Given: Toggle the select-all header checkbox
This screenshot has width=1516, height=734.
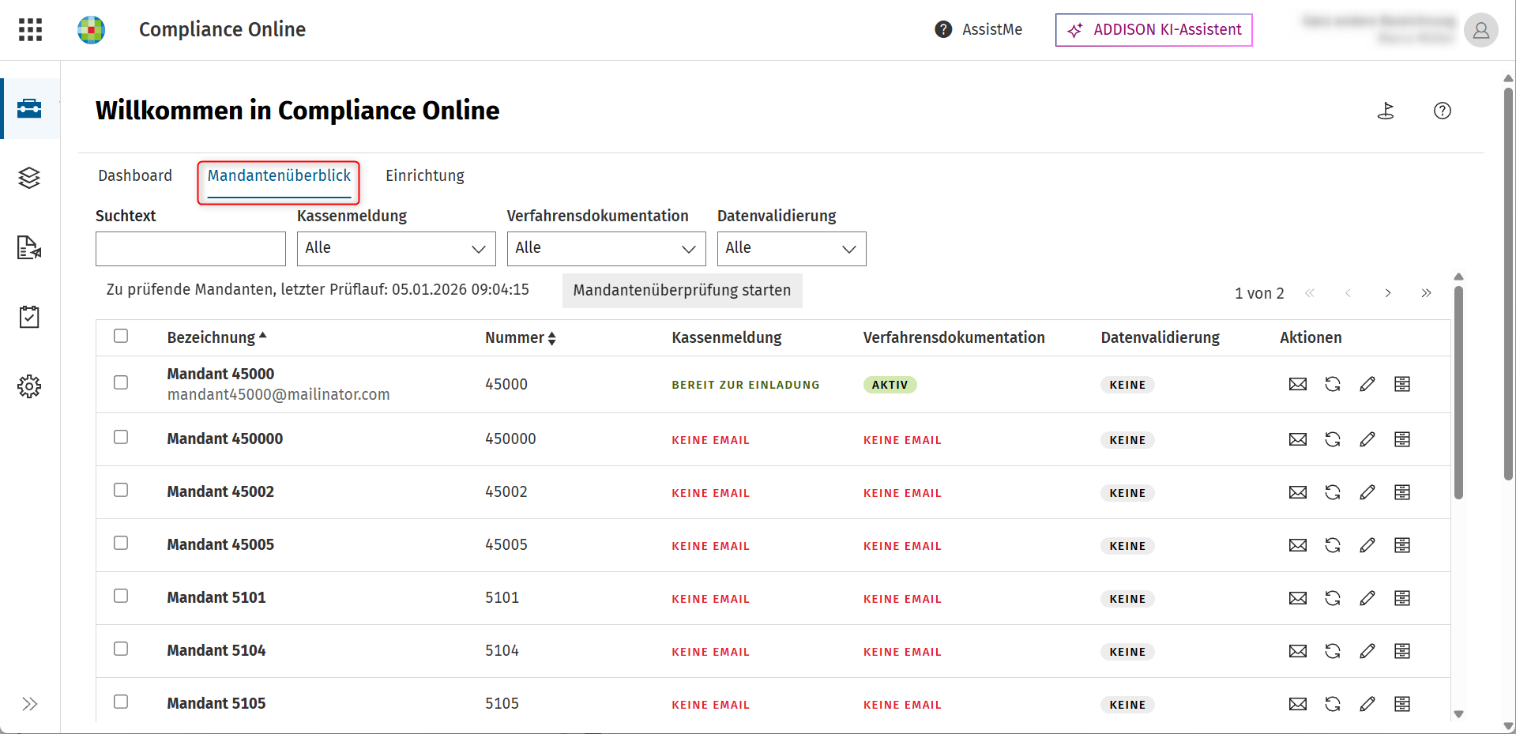Looking at the screenshot, I should (121, 336).
